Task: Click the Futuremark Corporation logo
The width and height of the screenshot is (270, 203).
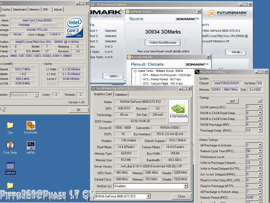Action: [228, 13]
